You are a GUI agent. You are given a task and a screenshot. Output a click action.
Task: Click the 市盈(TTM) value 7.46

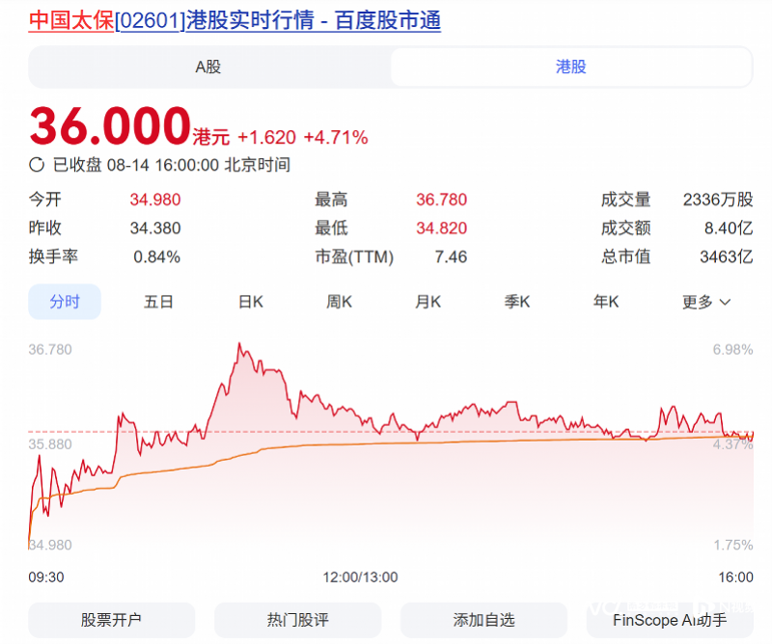(x=451, y=256)
